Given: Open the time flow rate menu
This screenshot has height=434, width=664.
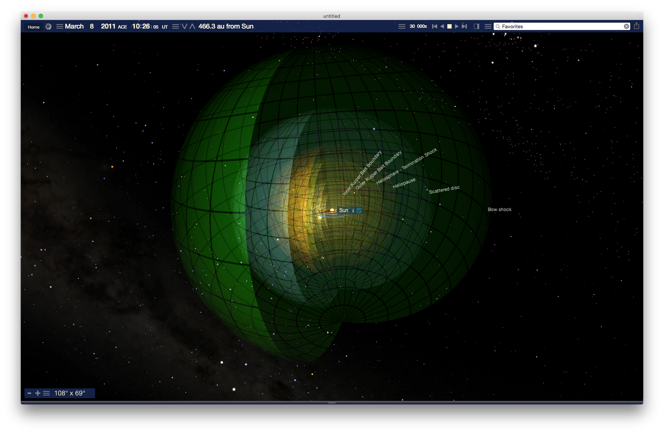Looking at the screenshot, I should (x=402, y=27).
